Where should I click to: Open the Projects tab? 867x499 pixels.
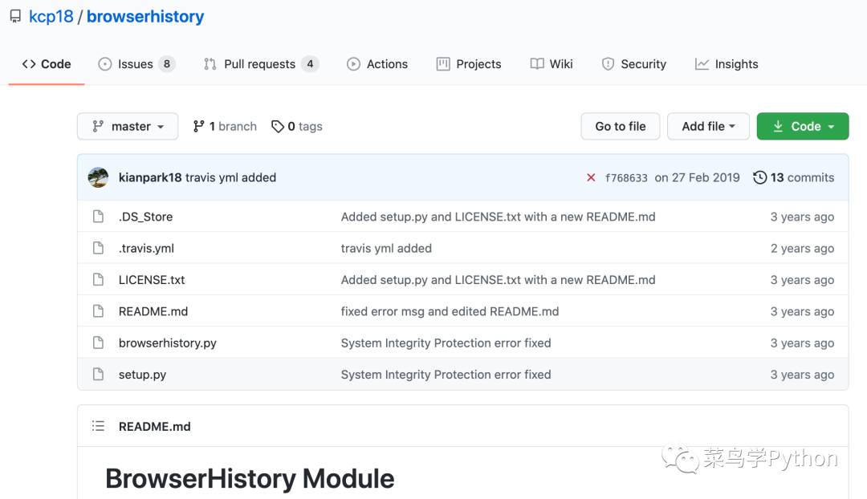pyautogui.click(x=468, y=64)
